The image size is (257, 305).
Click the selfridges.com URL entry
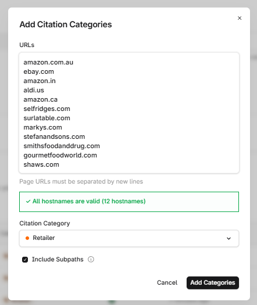coord(47,109)
